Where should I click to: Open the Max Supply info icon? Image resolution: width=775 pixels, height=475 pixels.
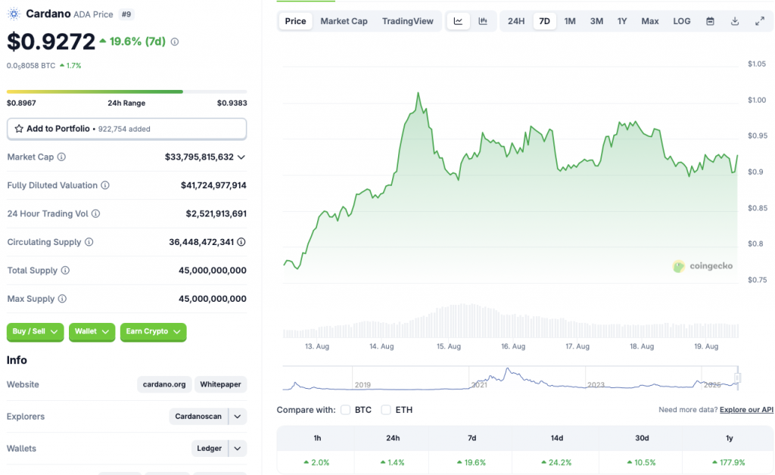click(x=62, y=299)
